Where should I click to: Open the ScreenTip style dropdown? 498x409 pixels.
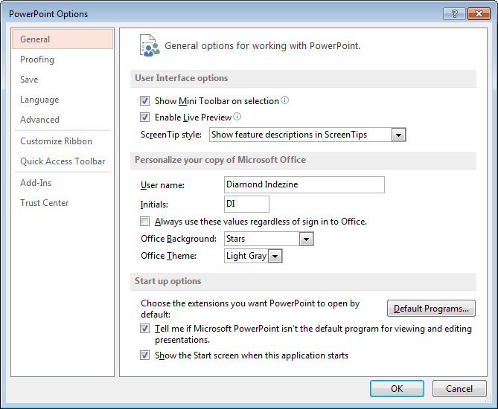tap(398, 135)
